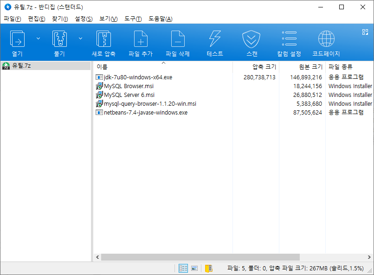Open the 설정(S) menu
The height and width of the screenshot is (275, 374).
[84, 19]
